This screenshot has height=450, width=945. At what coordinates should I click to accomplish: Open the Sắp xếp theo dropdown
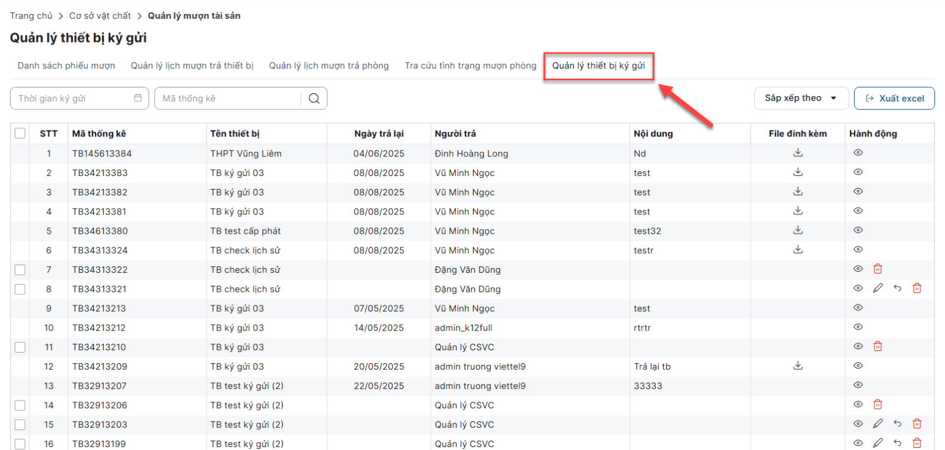tap(800, 98)
